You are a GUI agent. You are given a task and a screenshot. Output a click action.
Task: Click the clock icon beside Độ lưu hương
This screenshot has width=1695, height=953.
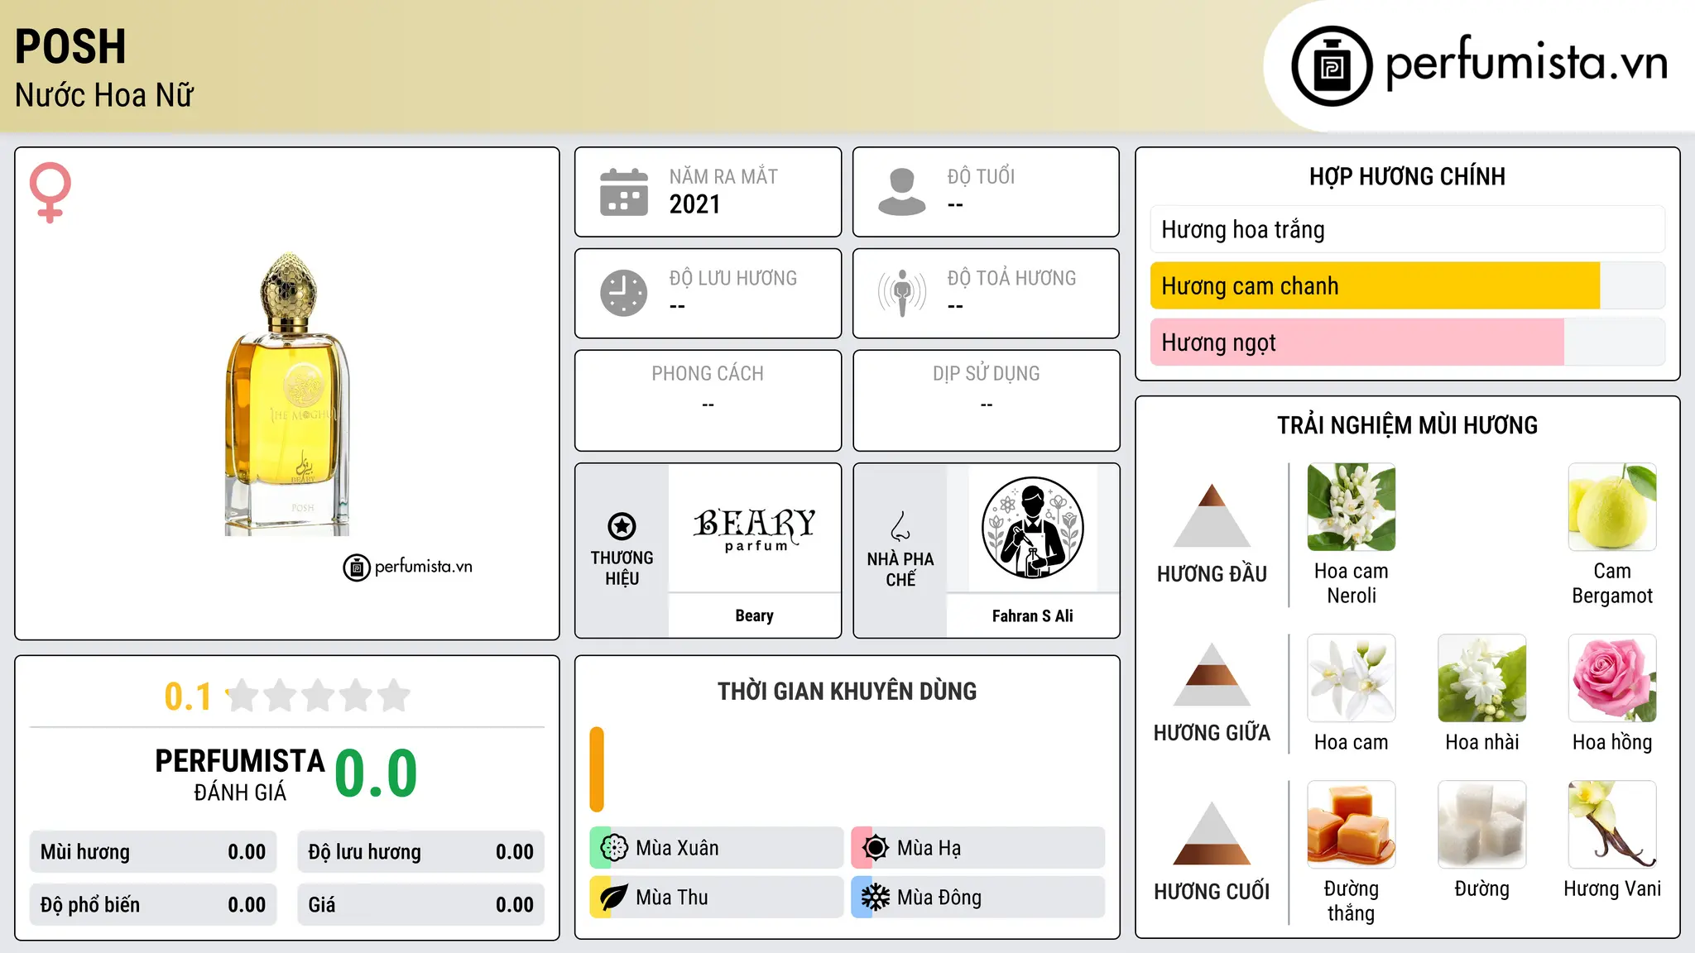pyautogui.click(x=624, y=293)
